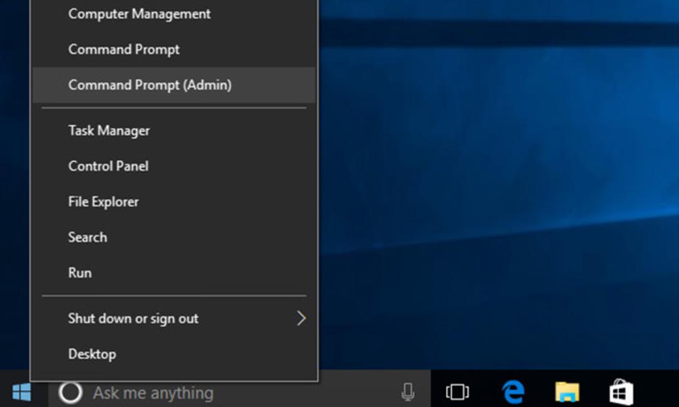Screen dimensions: 679x407
Task: Click the 'Ask me anything' search field
Action: [240, 393]
